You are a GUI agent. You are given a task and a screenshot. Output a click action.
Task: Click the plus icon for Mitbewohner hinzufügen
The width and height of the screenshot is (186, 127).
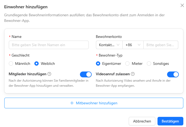(x=72, y=103)
